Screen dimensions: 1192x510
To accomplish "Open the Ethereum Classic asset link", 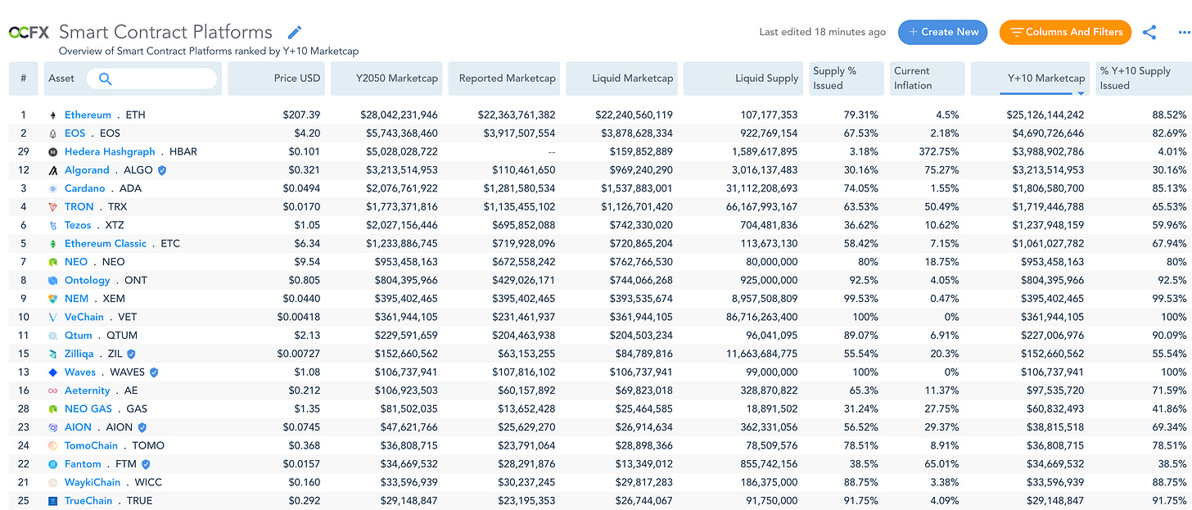I will [106, 244].
